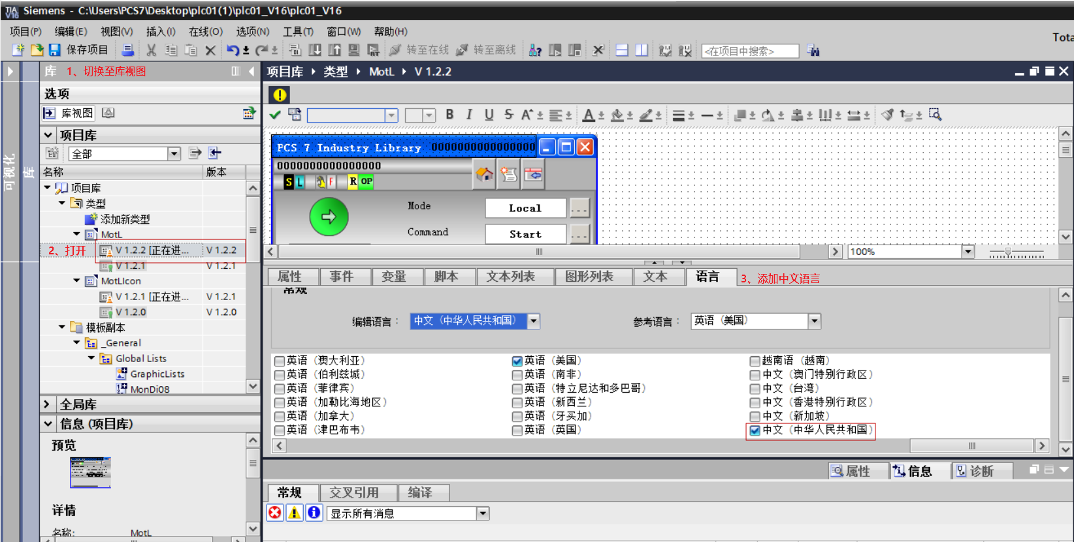The image size is (1074, 542).
Task: Click the fill color bucket icon
Action: [x=617, y=115]
